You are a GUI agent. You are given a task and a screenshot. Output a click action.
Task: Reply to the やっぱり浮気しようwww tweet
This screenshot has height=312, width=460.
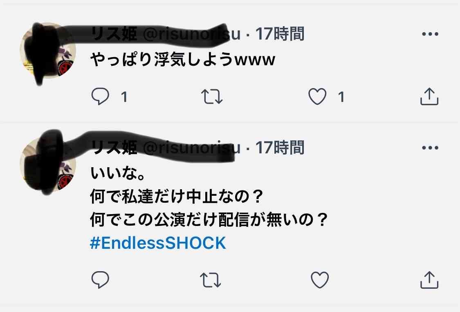tap(100, 96)
